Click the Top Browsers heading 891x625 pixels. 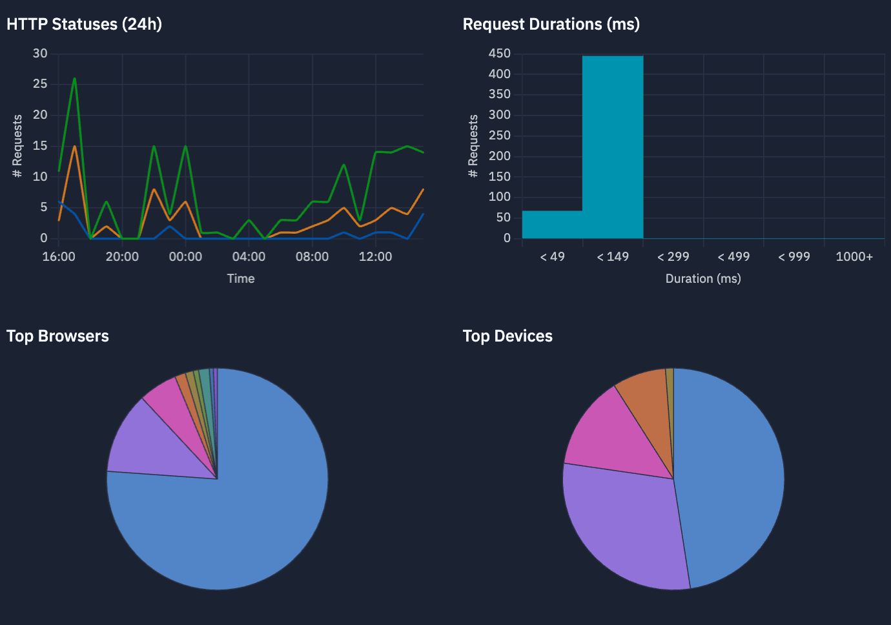pos(57,336)
